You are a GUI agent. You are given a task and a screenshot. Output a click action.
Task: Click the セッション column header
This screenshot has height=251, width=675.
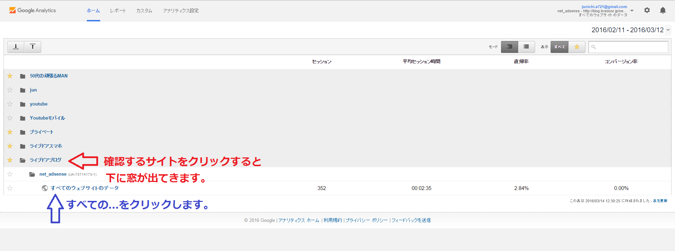(322, 62)
